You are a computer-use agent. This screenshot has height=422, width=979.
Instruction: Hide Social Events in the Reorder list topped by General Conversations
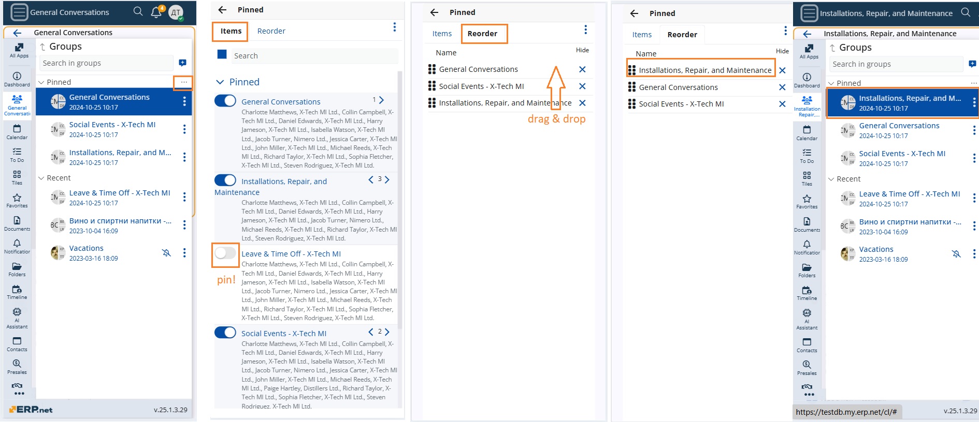pos(582,86)
